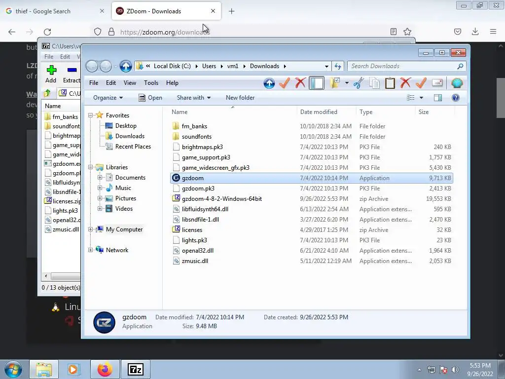Viewport: 505px width, 379px height.
Task: Sort by the Date modified column header
Action: click(x=326, y=112)
